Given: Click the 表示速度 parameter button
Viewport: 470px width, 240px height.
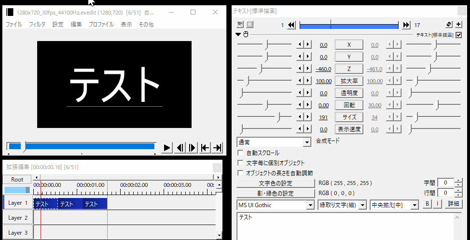Looking at the screenshot, I should click(349, 129).
